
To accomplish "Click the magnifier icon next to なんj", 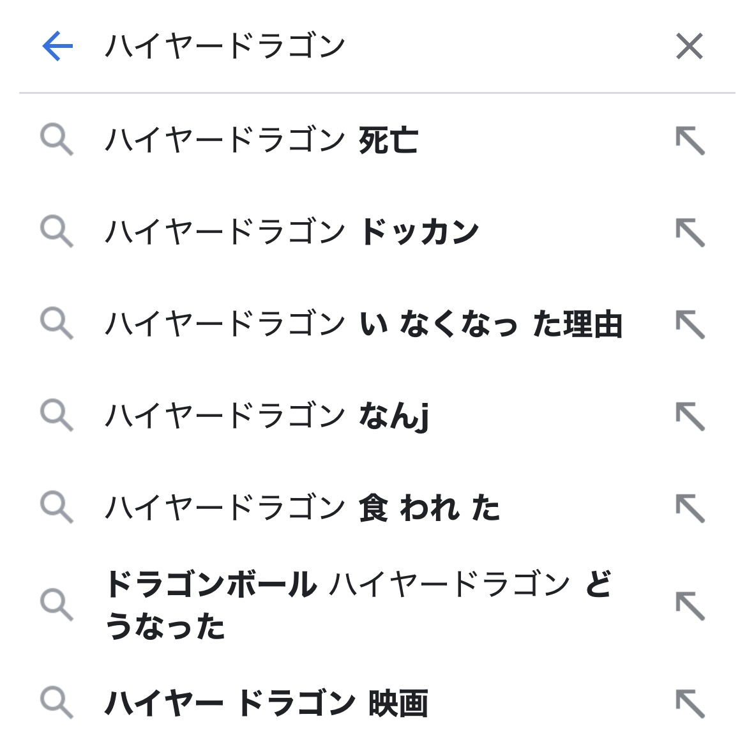I will [56, 416].
